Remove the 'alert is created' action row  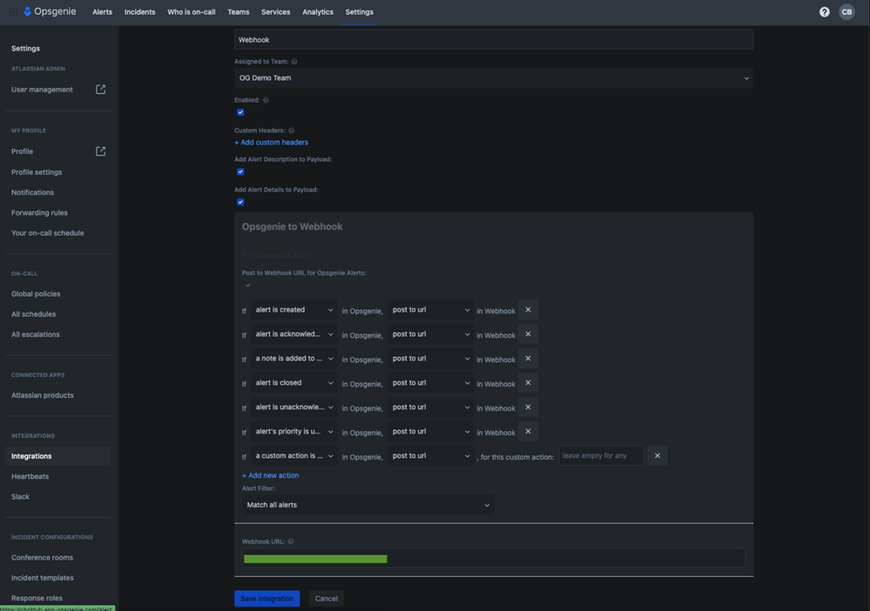pos(528,310)
